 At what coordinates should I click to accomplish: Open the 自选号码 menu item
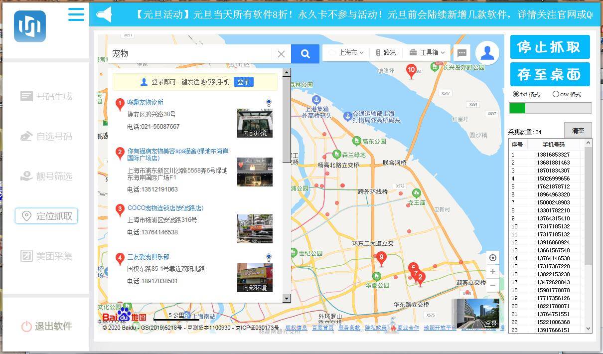(x=46, y=136)
